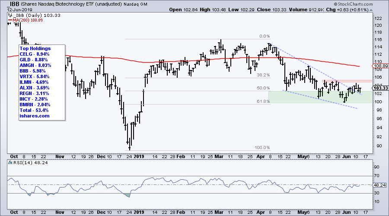Click the '61.8%' Fibonacci retracement label
Screen dimensions: 389x216
(x=263, y=101)
